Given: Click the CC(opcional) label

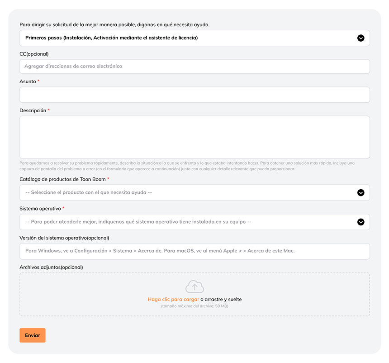Looking at the screenshot, I should [x=34, y=54].
